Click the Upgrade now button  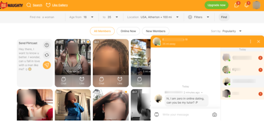click(x=216, y=5)
